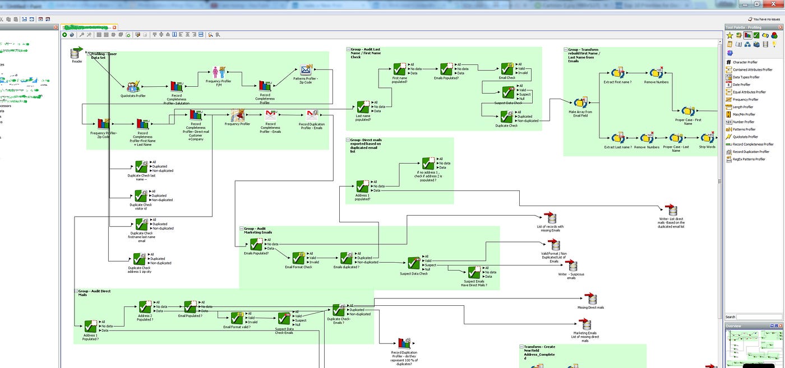Click the green Run icon in the toolbar
Screen dimensions: 785x368
click(64, 34)
